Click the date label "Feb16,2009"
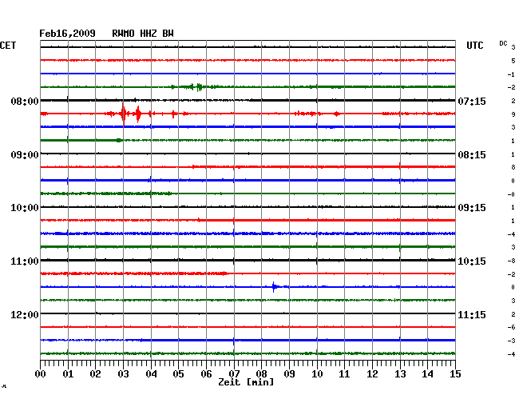The image size is (519, 395). [67, 34]
